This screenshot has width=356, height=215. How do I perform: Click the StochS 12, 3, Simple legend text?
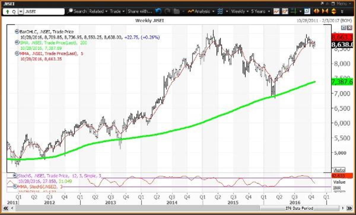tap(60, 176)
